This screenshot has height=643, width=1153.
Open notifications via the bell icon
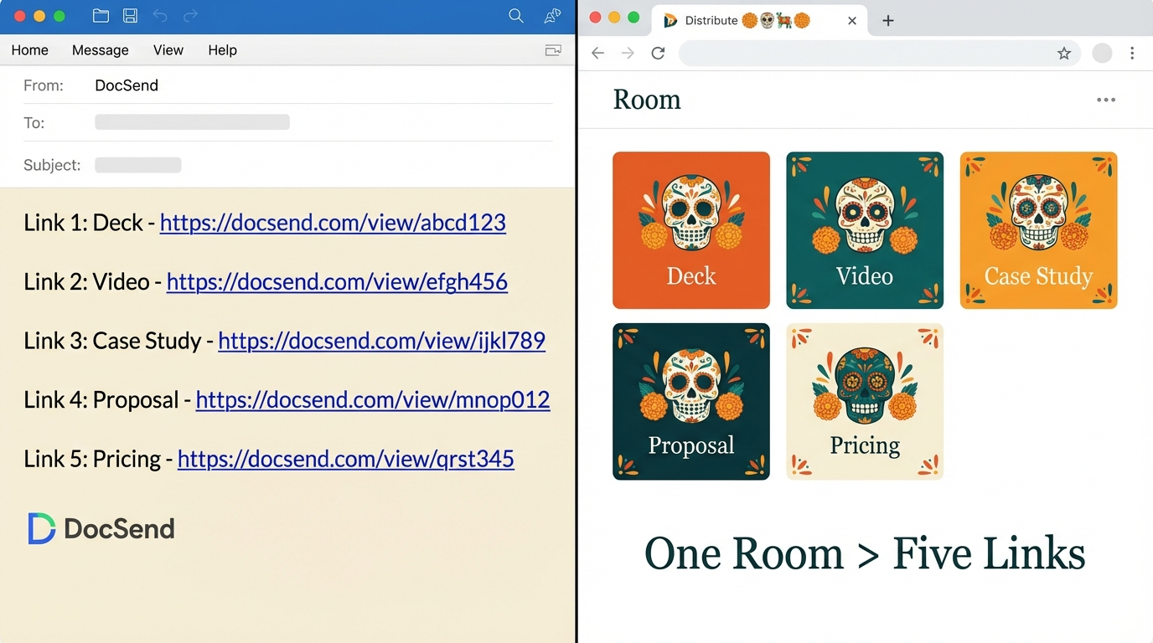pos(552,15)
